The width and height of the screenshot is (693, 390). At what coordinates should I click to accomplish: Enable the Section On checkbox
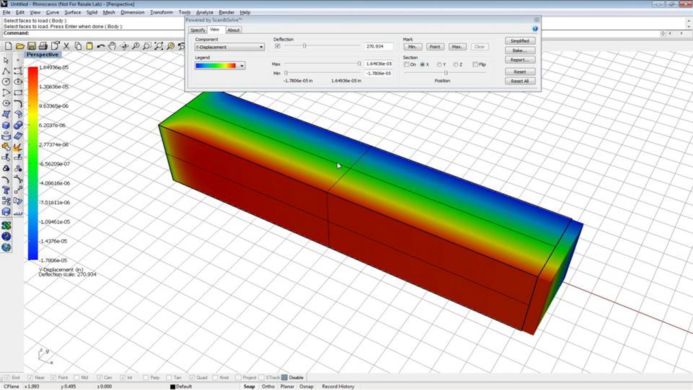pos(407,64)
